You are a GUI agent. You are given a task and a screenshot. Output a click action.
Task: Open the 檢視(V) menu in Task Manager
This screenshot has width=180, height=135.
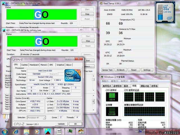point(124,81)
